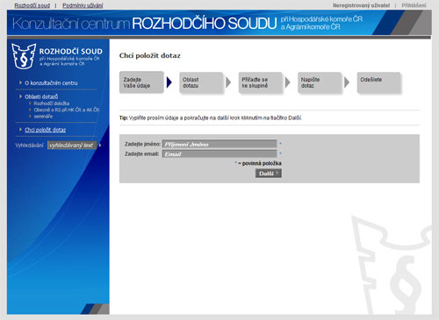Click the gray arrow after Přiřaďte se ke skupině

pos(288,82)
